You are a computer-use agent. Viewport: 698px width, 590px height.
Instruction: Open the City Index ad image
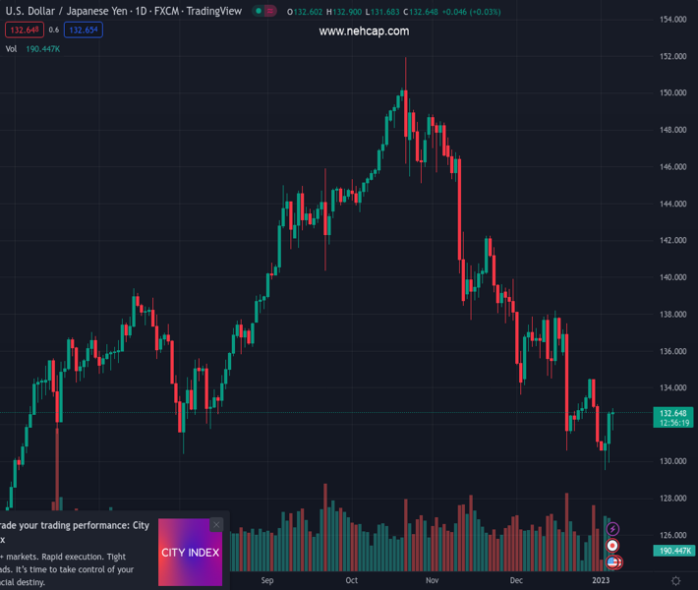pyautogui.click(x=190, y=553)
